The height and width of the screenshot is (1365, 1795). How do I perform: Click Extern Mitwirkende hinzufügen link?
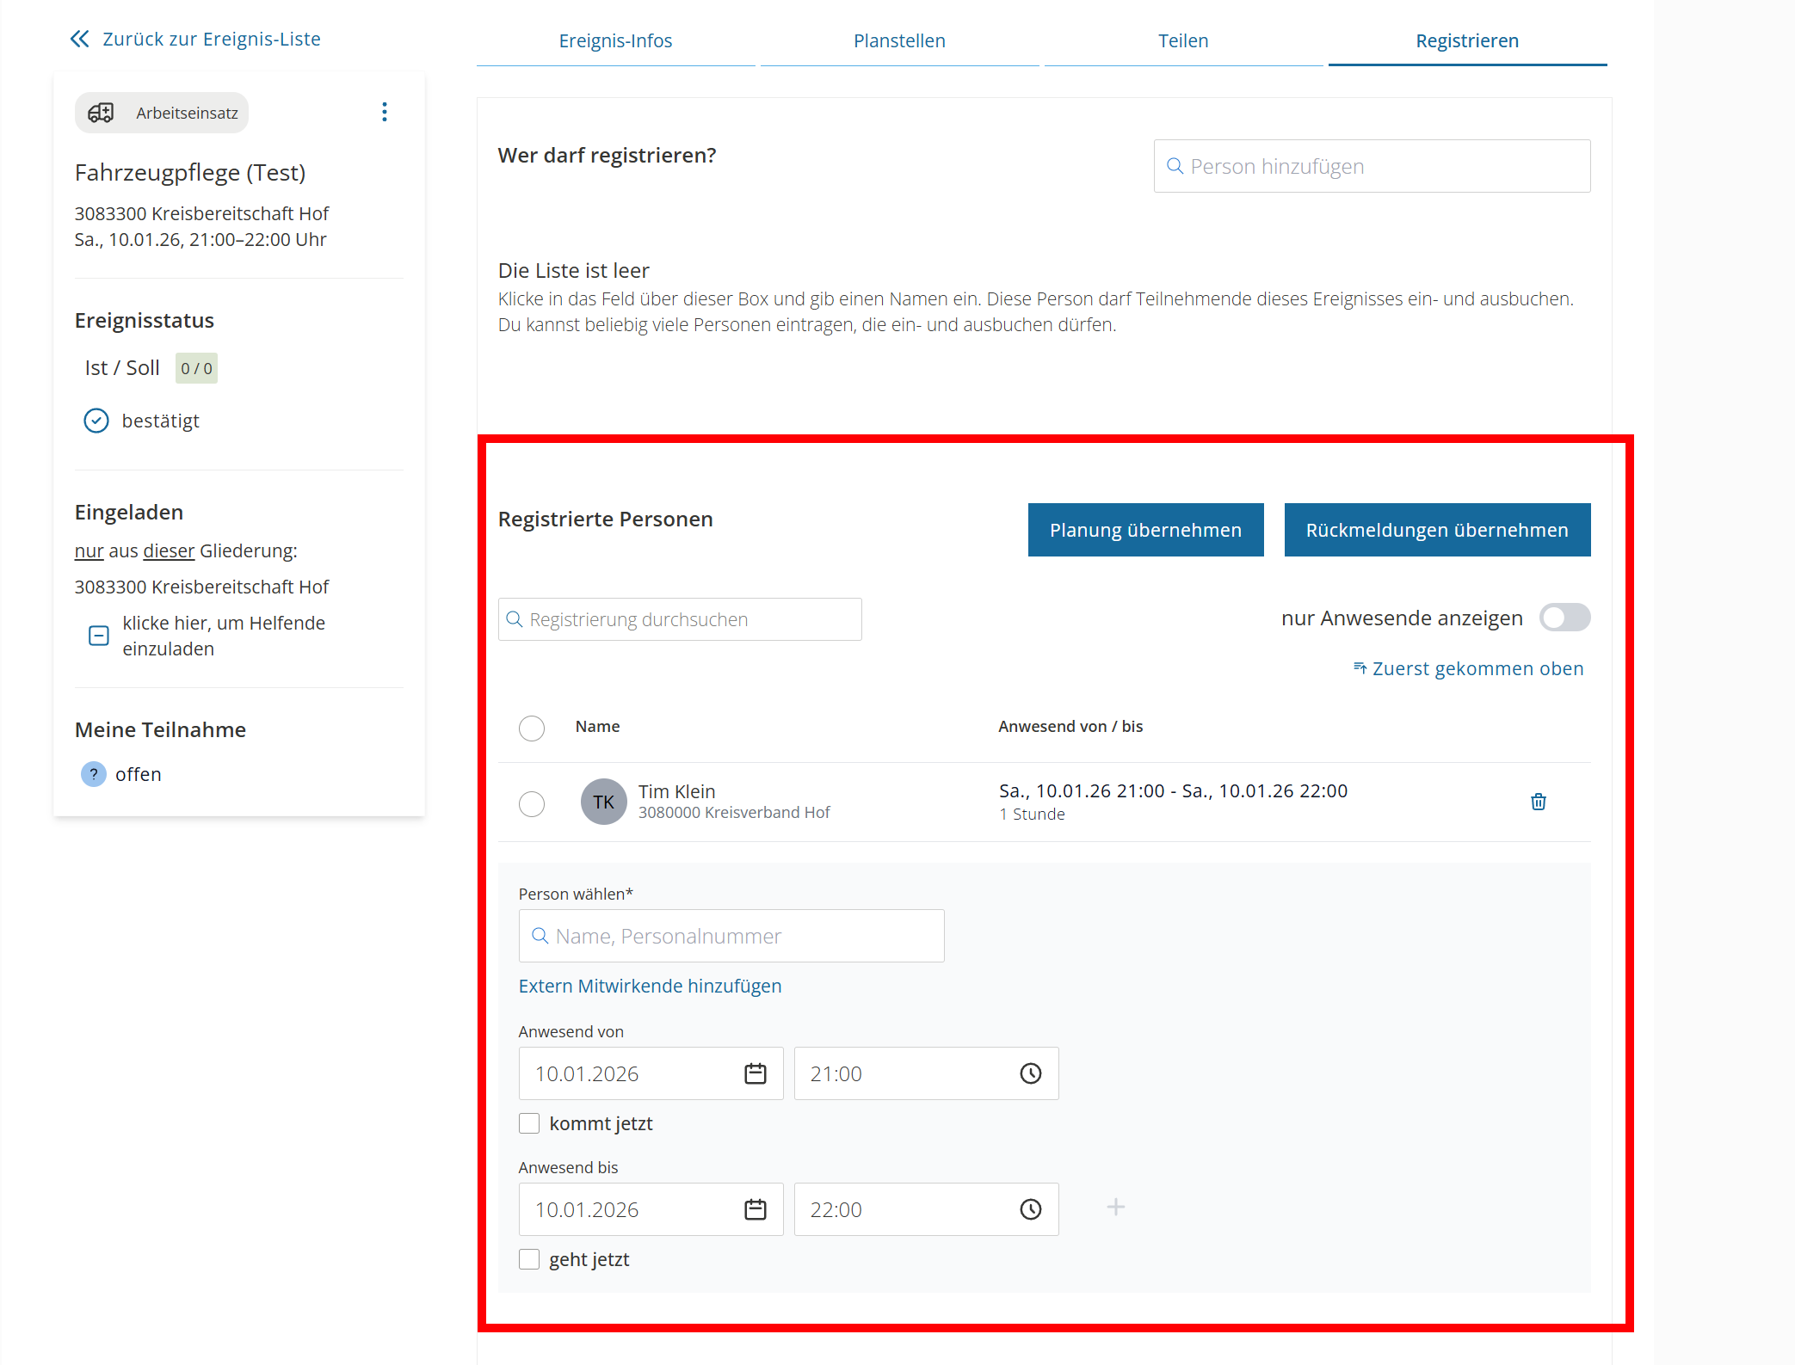pyautogui.click(x=650, y=986)
